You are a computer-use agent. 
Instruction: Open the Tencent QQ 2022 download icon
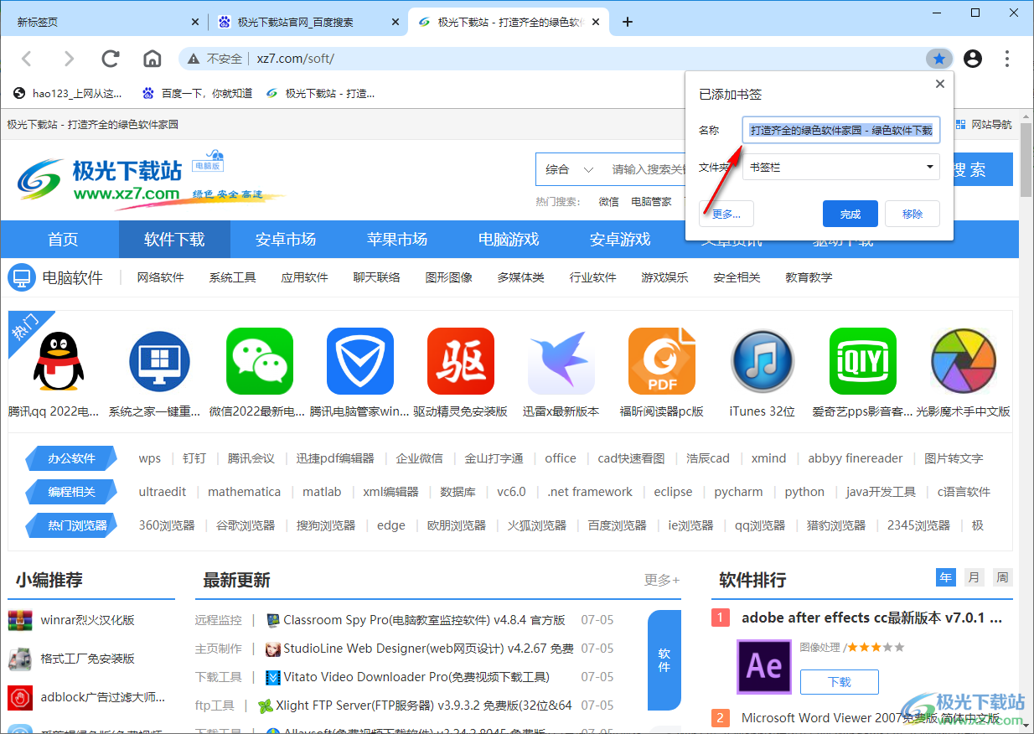coord(59,361)
